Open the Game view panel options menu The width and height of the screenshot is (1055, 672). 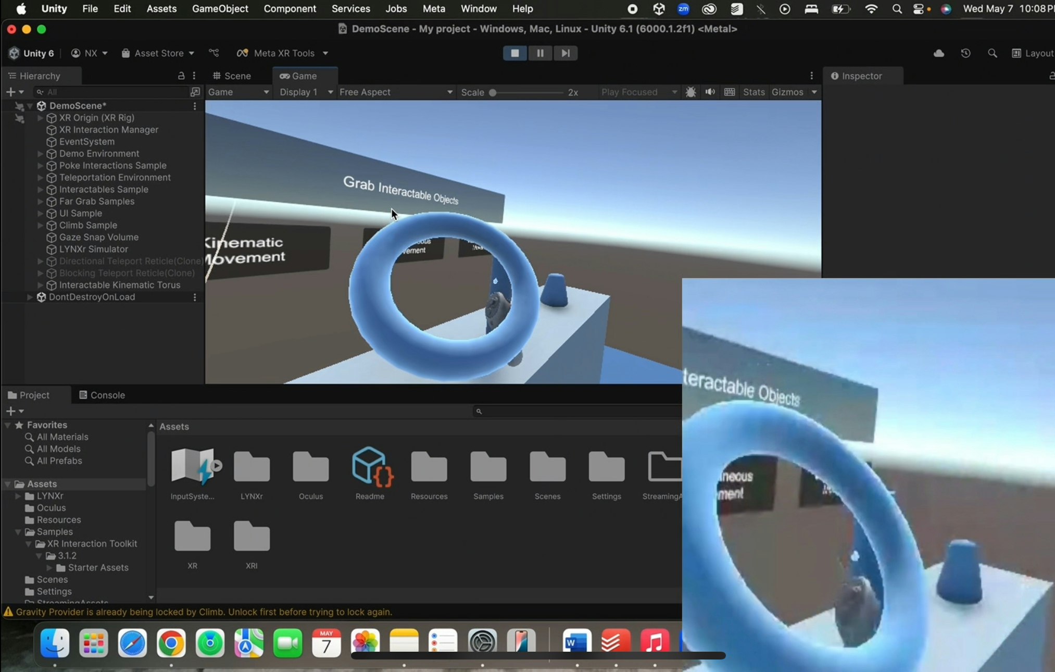[811, 76]
